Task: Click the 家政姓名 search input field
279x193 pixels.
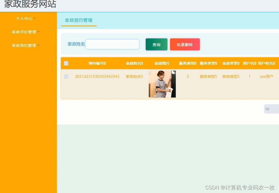Action: [112, 44]
